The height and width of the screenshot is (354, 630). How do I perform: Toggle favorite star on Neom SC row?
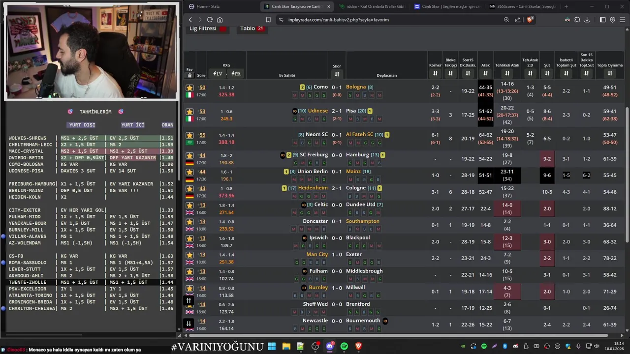[x=189, y=135]
